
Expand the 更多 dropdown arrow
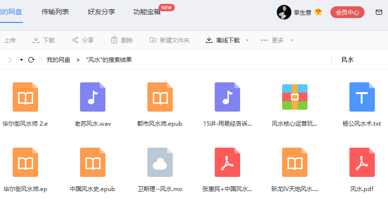point(292,40)
